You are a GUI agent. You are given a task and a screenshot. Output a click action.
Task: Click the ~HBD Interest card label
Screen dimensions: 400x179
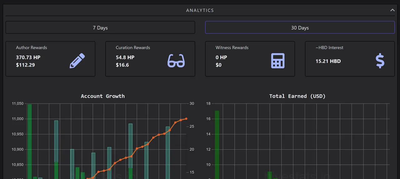(329, 48)
